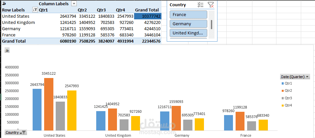Expand the Date (Quarter) chart field dropdown
Image resolution: width=315 pixels, height=138 pixels.
308,77
